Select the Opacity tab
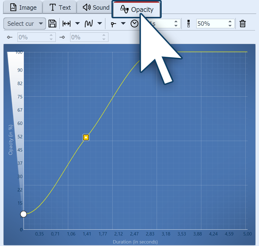Image resolution: width=259 pixels, height=246 pixels. pyautogui.click(x=136, y=10)
